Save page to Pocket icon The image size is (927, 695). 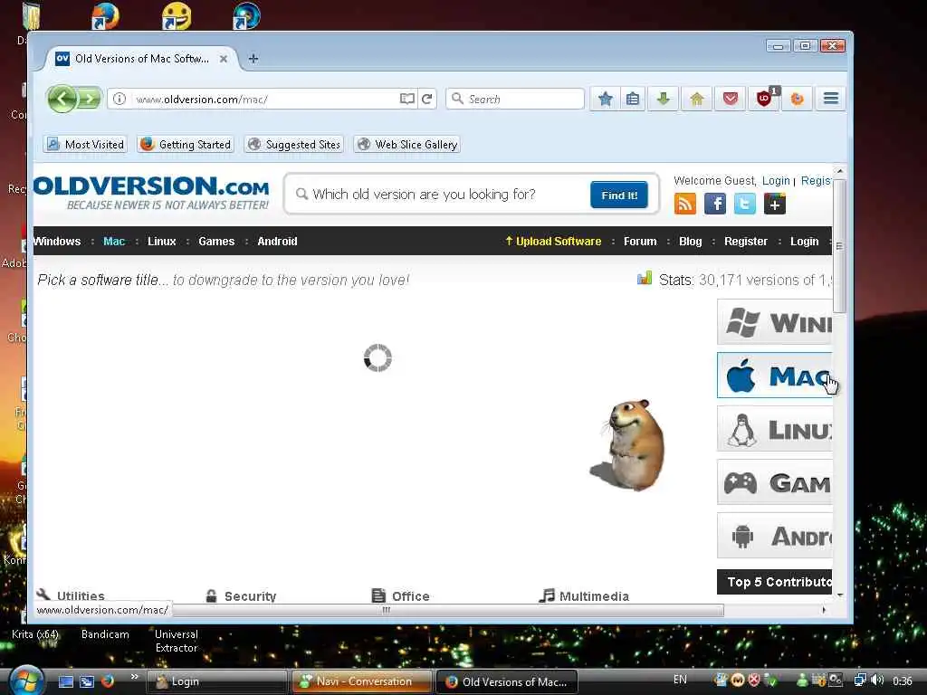[731, 99]
